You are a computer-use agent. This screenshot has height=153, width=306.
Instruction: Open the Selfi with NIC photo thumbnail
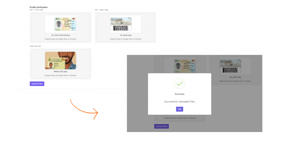pyautogui.click(x=60, y=61)
